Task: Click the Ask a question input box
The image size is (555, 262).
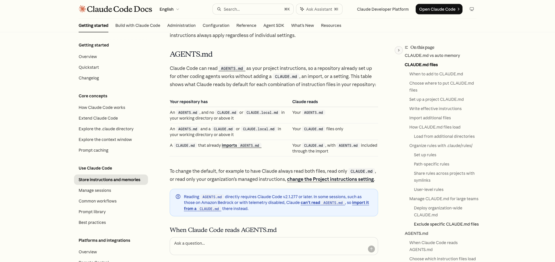Action: coord(274,246)
